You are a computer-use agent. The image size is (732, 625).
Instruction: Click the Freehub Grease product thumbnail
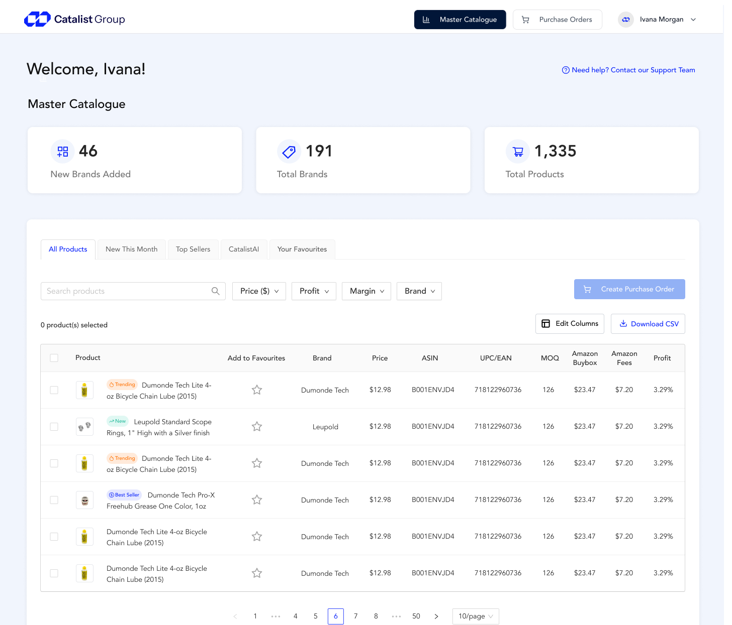click(84, 500)
